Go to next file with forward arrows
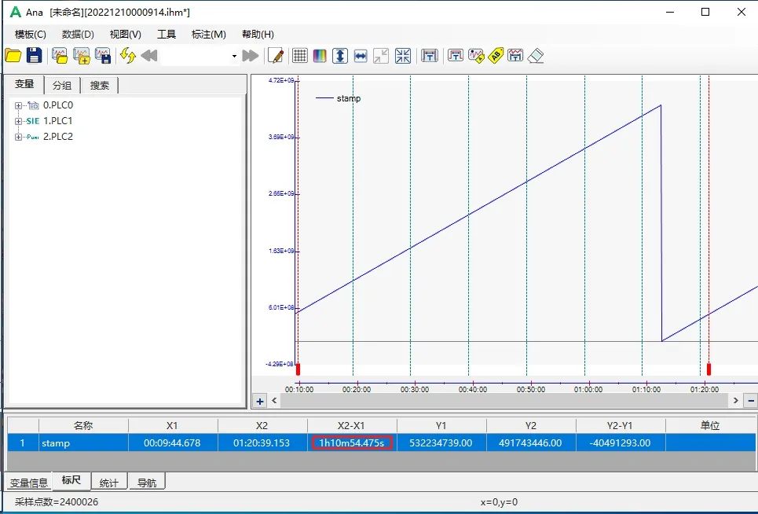This screenshot has height=514, width=758. 250,56
